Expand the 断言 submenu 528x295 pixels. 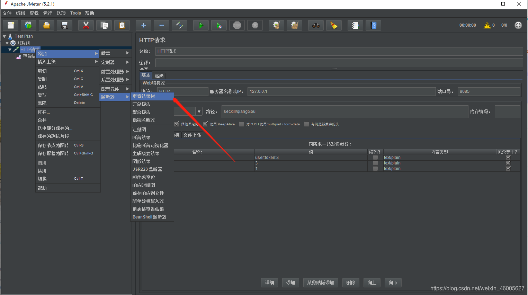(115, 53)
